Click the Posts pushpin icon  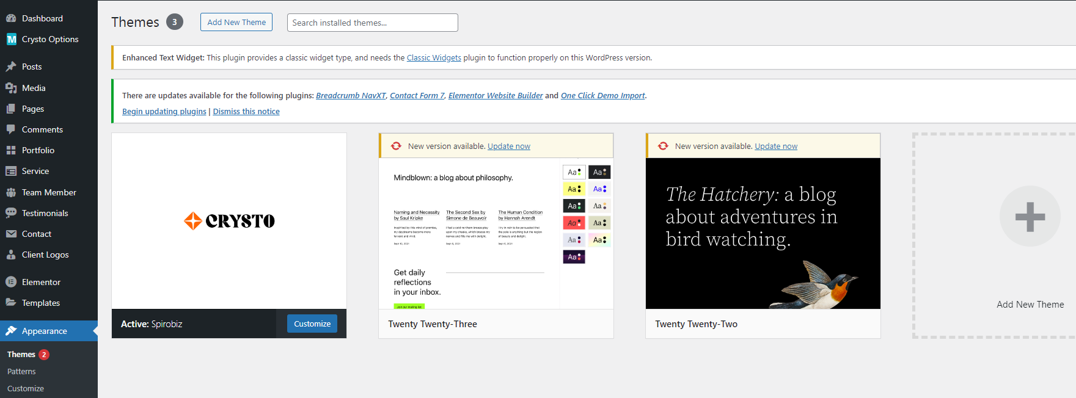click(x=11, y=67)
